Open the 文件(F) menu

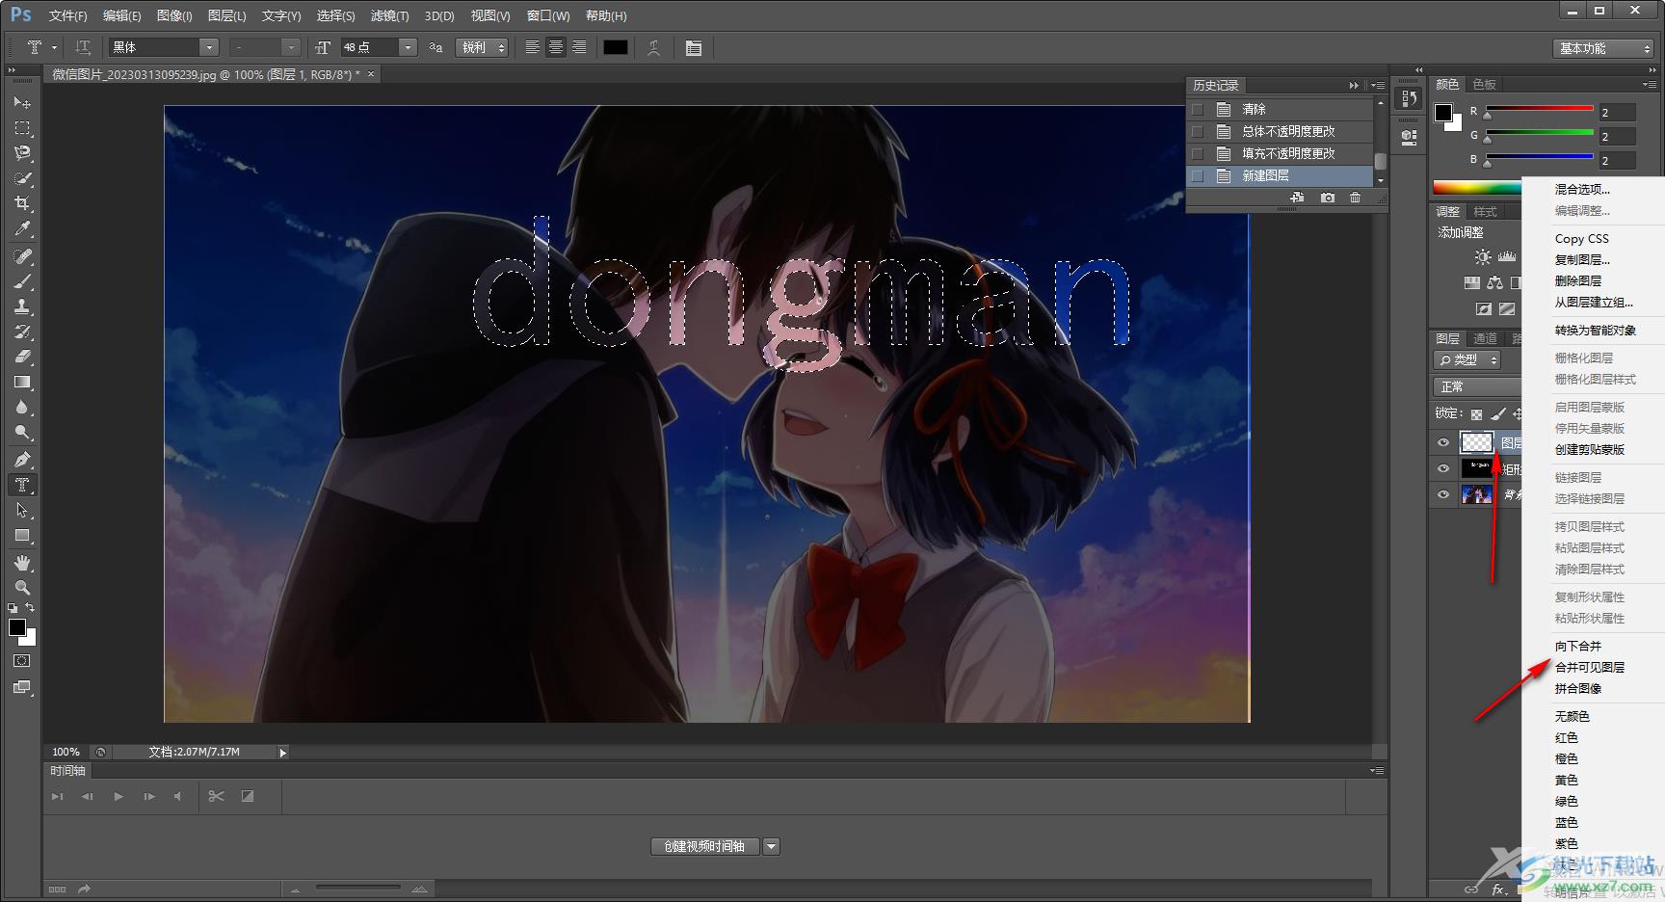(x=67, y=15)
